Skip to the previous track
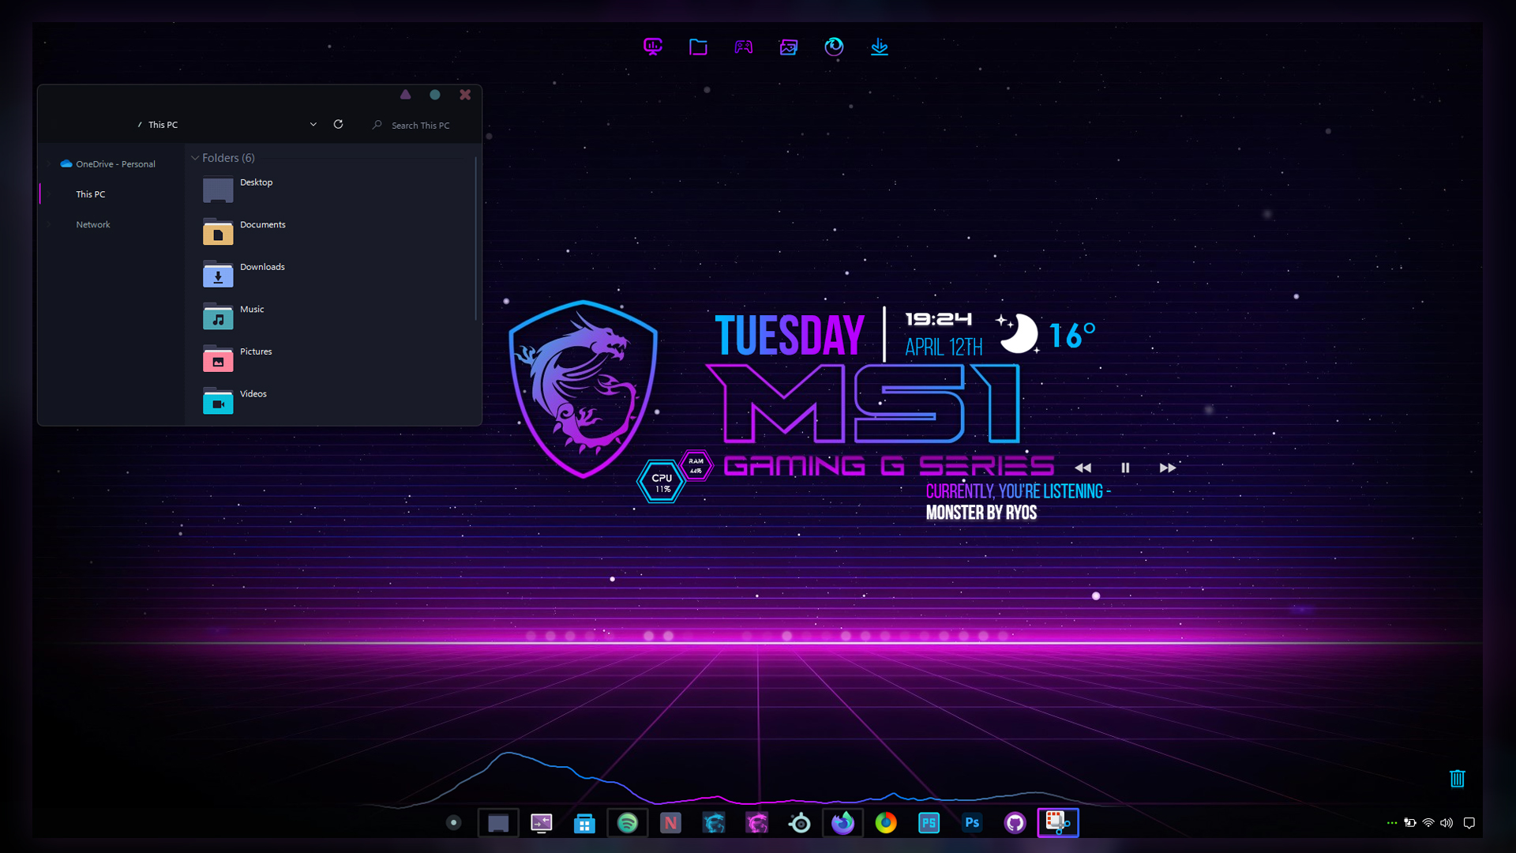1516x853 pixels. coord(1083,468)
